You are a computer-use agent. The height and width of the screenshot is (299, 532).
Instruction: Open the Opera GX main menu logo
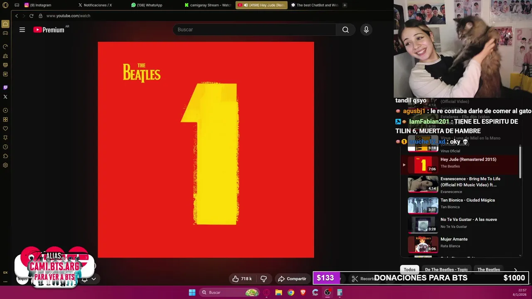coord(5,5)
